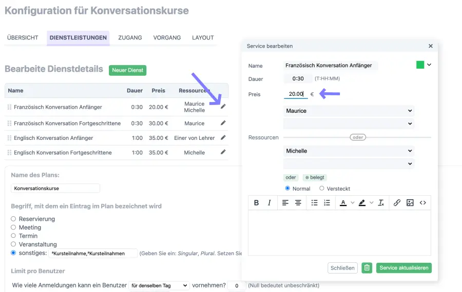Screen dimensions: 462x292
Task: Open the empty dropdown below Michelle
Action: 349,163
